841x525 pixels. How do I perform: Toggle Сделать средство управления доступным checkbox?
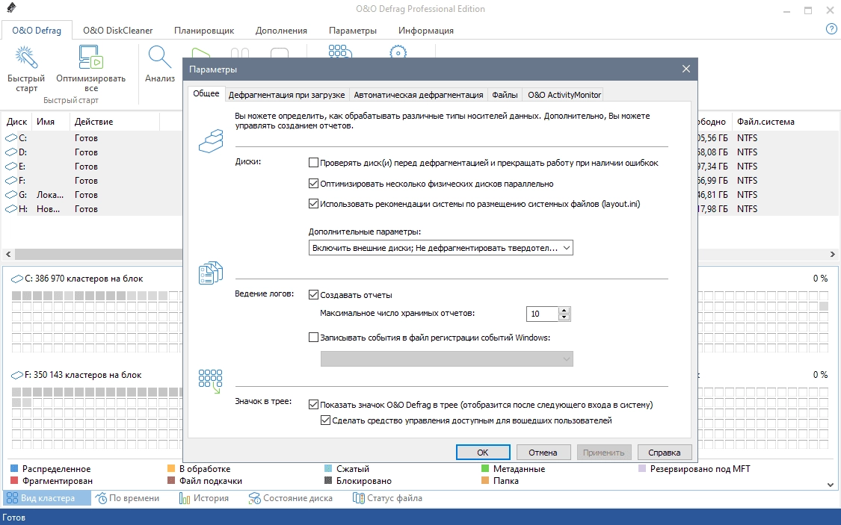[326, 420]
